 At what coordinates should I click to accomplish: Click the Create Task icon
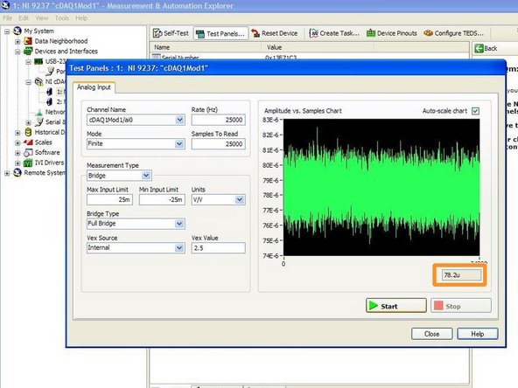tap(313, 33)
